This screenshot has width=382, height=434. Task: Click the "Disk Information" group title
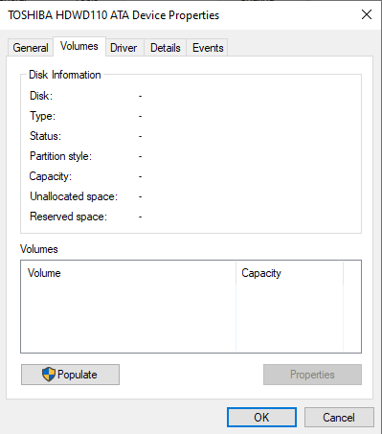65,75
